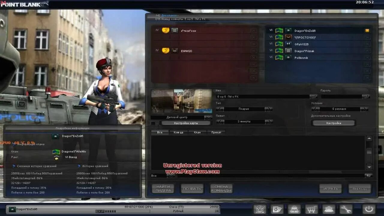Image resolution: width=384 pixels, height=216 pixels.
Task: Click the rank badge of Dragon*EnZo96 in the blue team list
Action: 288,31
